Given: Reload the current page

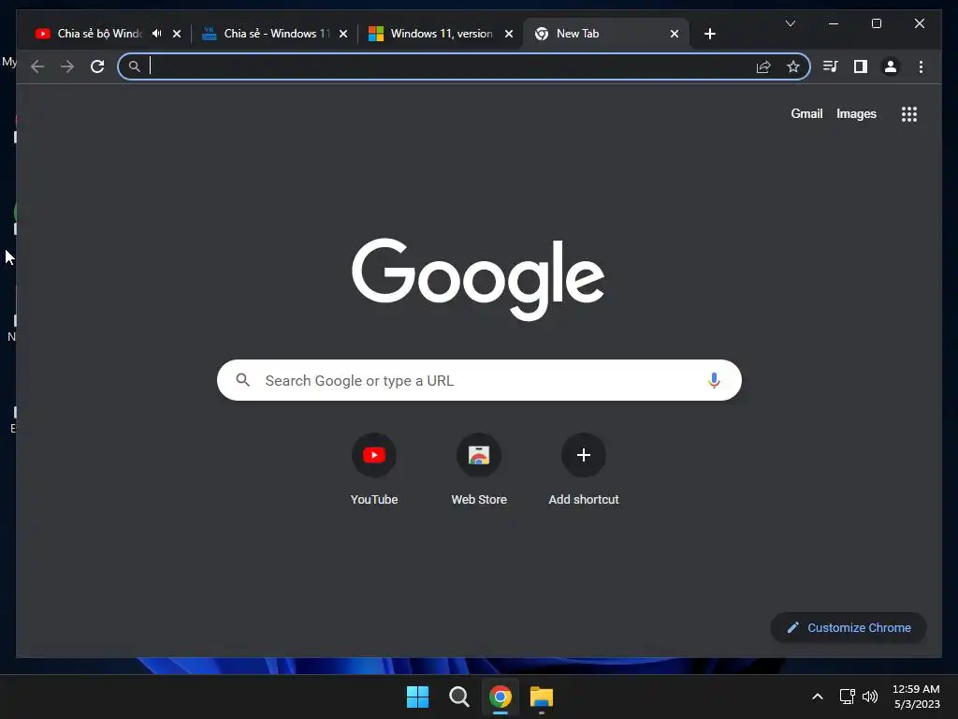Looking at the screenshot, I should tap(97, 66).
